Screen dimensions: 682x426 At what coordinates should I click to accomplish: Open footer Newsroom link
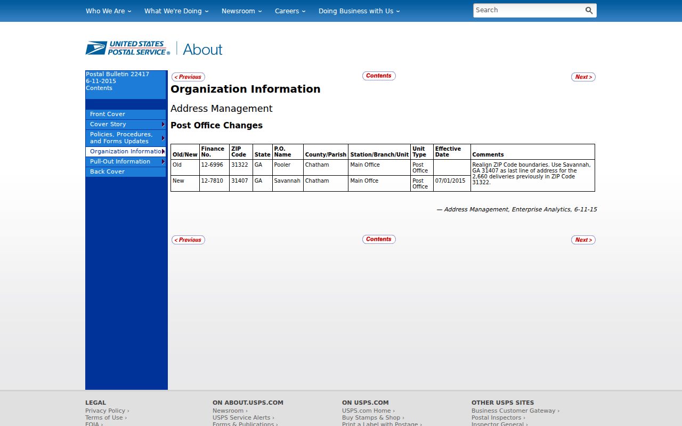pyautogui.click(x=230, y=411)
